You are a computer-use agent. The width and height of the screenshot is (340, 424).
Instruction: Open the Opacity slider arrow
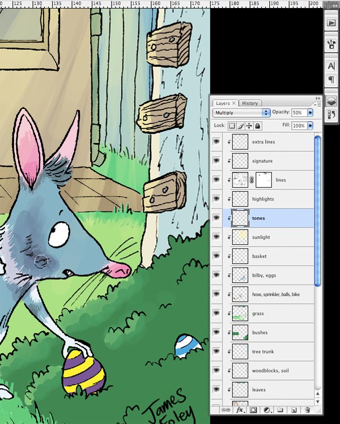[x=310, y=113]
